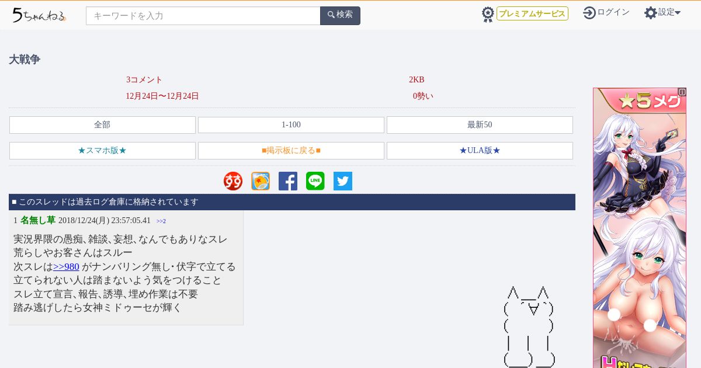
Task: Go back via ■掲示板に戻る■
Action: coord(291,151)
